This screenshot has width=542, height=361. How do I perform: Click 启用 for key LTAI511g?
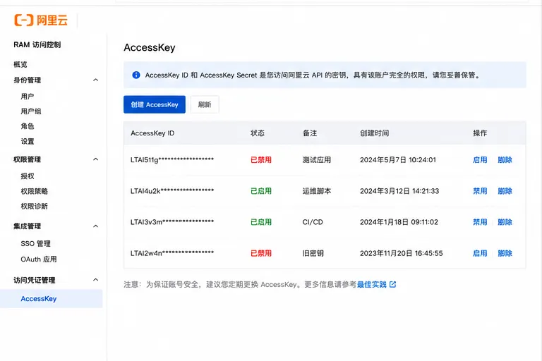(x=480, y=160)
